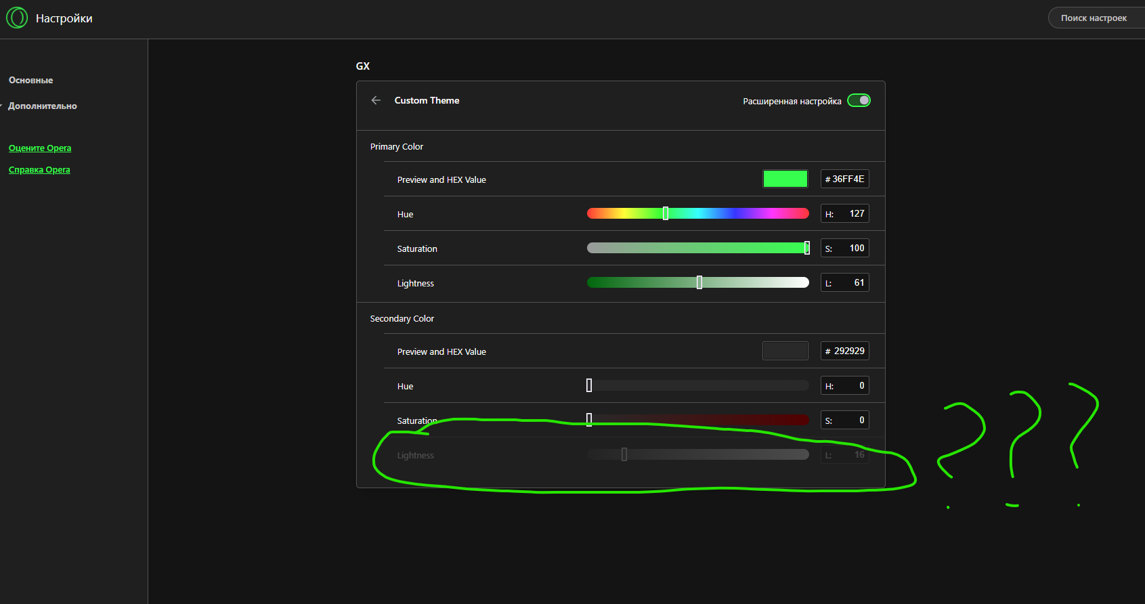Go back with Custom Theme arrow

coord(376,100)
